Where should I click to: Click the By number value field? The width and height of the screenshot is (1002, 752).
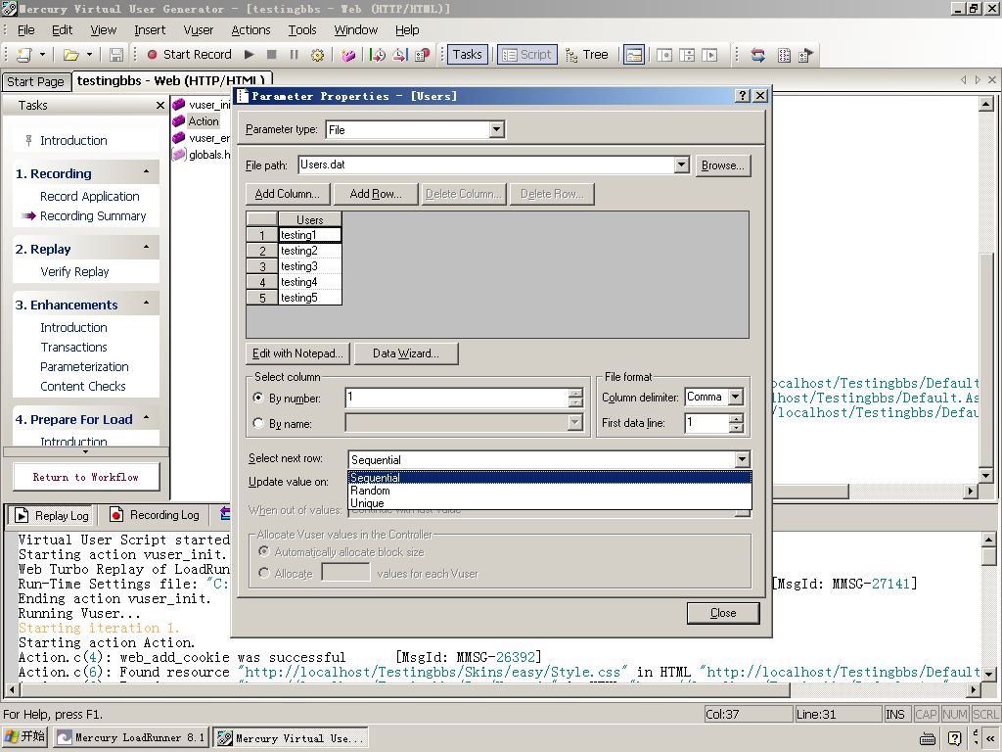pyautogui.click(x=457, y=398)
